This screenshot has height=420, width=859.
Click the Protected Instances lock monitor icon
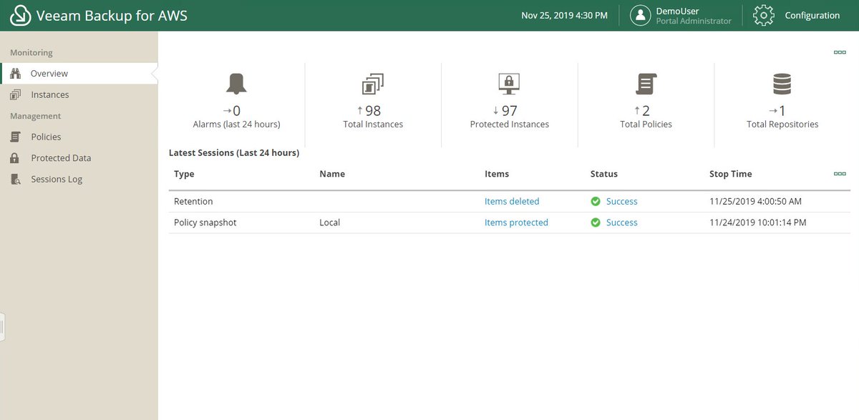pyautogui.click(x=509, y=84)
